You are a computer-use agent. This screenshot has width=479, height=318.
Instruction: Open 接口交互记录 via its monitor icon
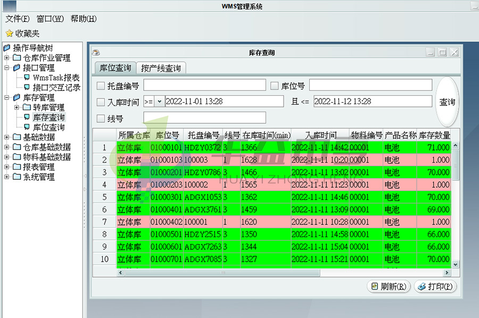[x=27, y=88]
